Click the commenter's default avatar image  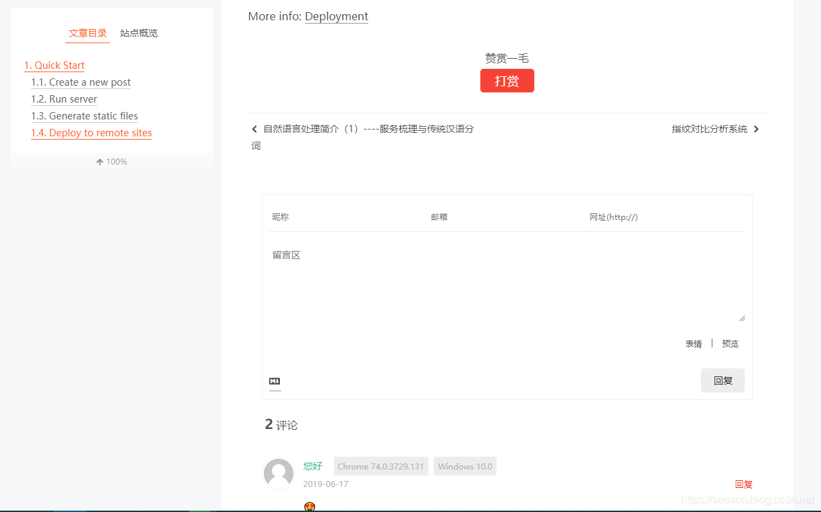point(279,474)
